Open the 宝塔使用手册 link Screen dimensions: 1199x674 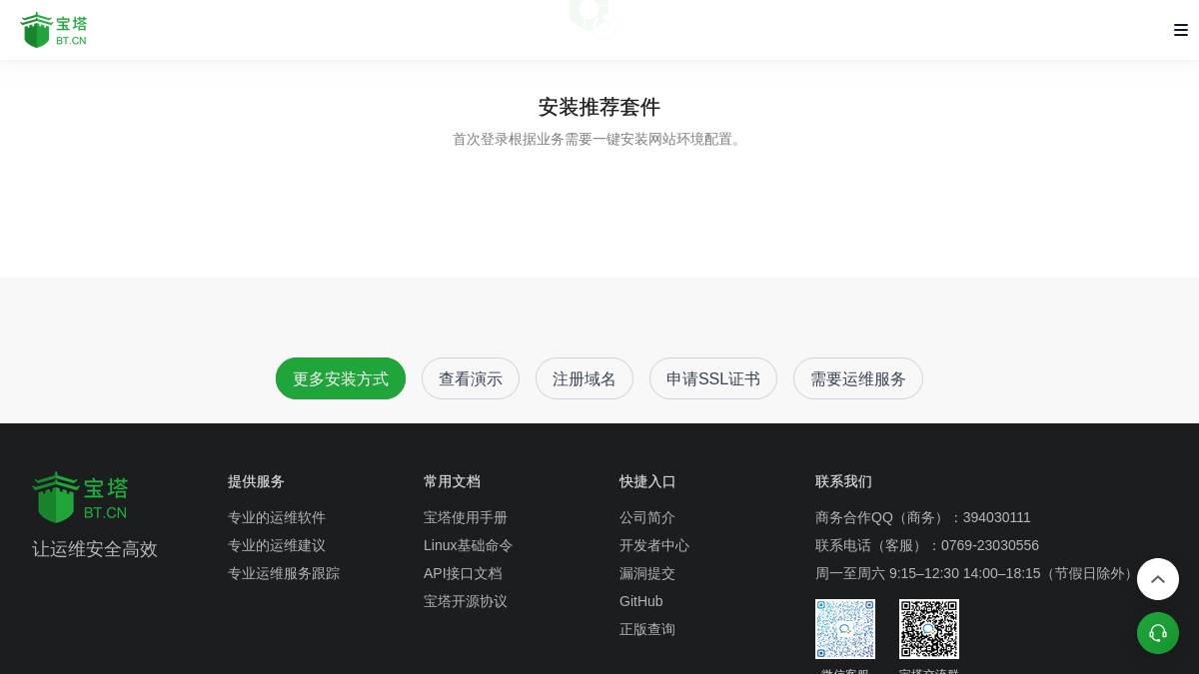click(x=466, y=517)
